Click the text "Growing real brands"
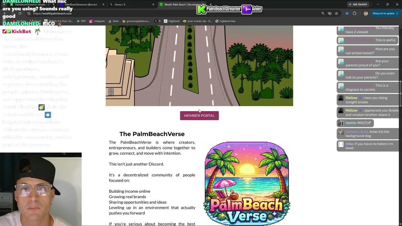The height and width of the screenshot is (226, 402). pos(128,196)
